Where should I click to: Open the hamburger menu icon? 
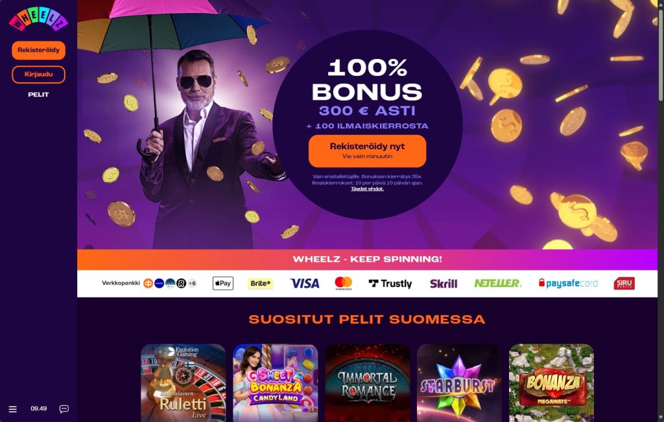pyautogui.click(x=13, y=409)
